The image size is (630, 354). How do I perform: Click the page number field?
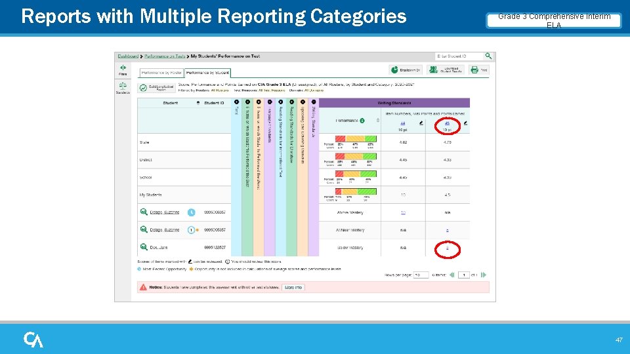(x=464, y=275)
